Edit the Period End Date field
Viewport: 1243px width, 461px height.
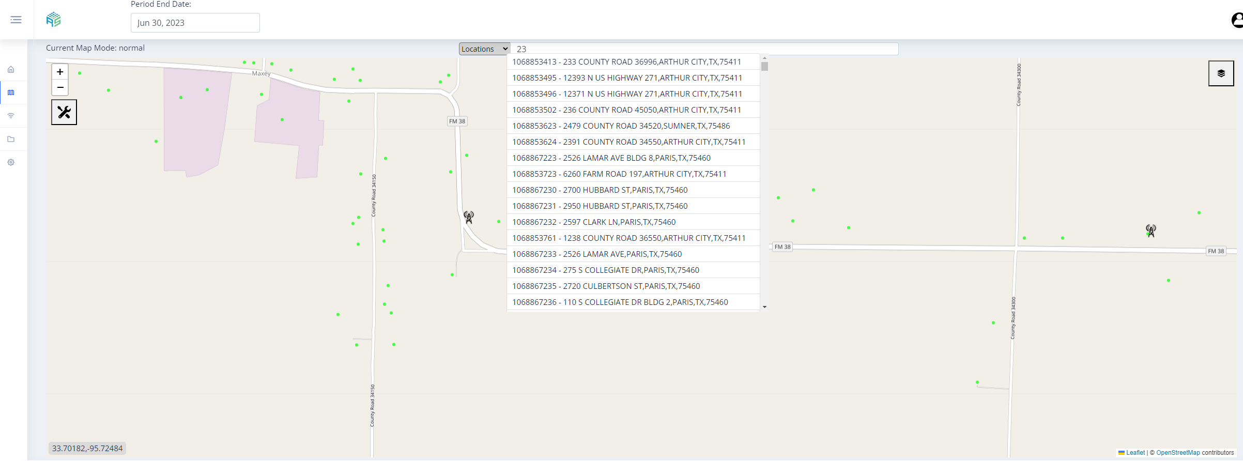pos(195,23)
